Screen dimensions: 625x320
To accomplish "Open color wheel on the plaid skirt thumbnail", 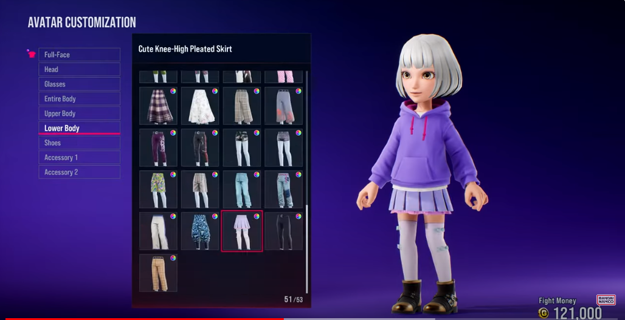I will pyautogui.click(x=173, y=91).
